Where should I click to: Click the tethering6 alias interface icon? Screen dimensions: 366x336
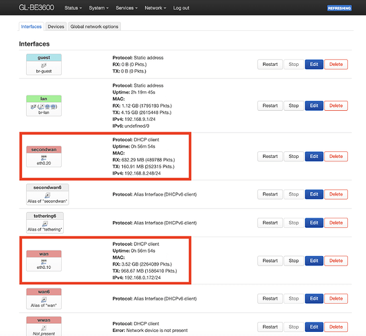pyautogui.click(x=45, y=224)
